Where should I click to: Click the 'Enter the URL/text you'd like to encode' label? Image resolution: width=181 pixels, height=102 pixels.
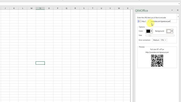point(152,18)
